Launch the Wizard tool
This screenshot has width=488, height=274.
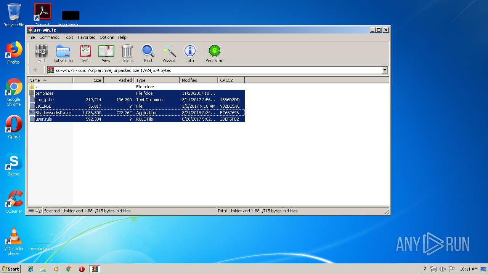pyautogui.click(x=169, y=53)
